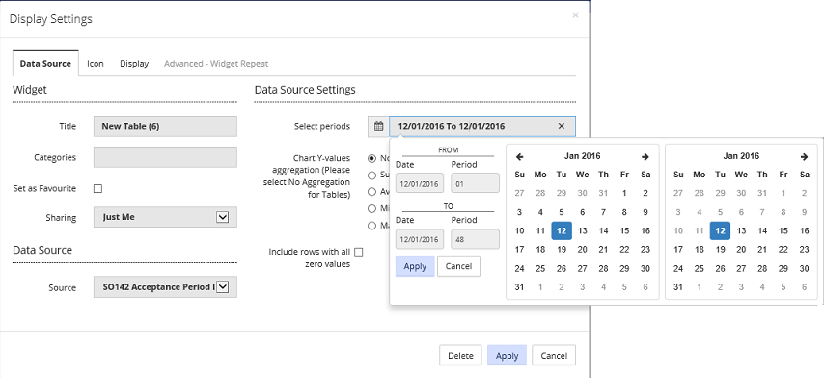
Task: Open the Display tab
Action: click(x=134, y=64)
